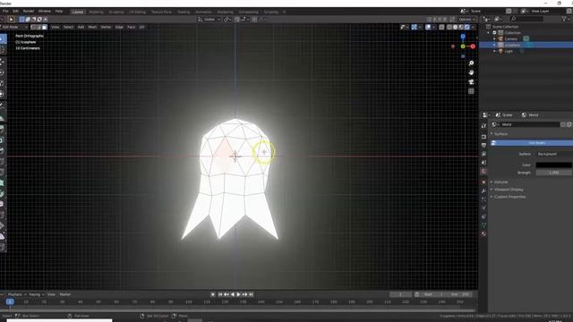Open the Edit Mode dropdown
573x322 pixels.
coord(14,27)
